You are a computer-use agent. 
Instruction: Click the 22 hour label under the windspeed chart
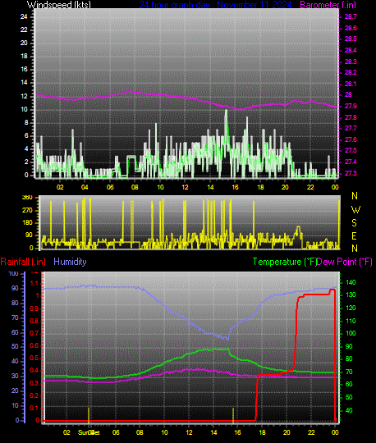click(310, 187)
